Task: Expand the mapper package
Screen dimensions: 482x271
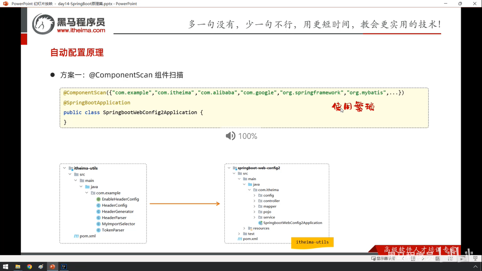Action: point(254,206)
